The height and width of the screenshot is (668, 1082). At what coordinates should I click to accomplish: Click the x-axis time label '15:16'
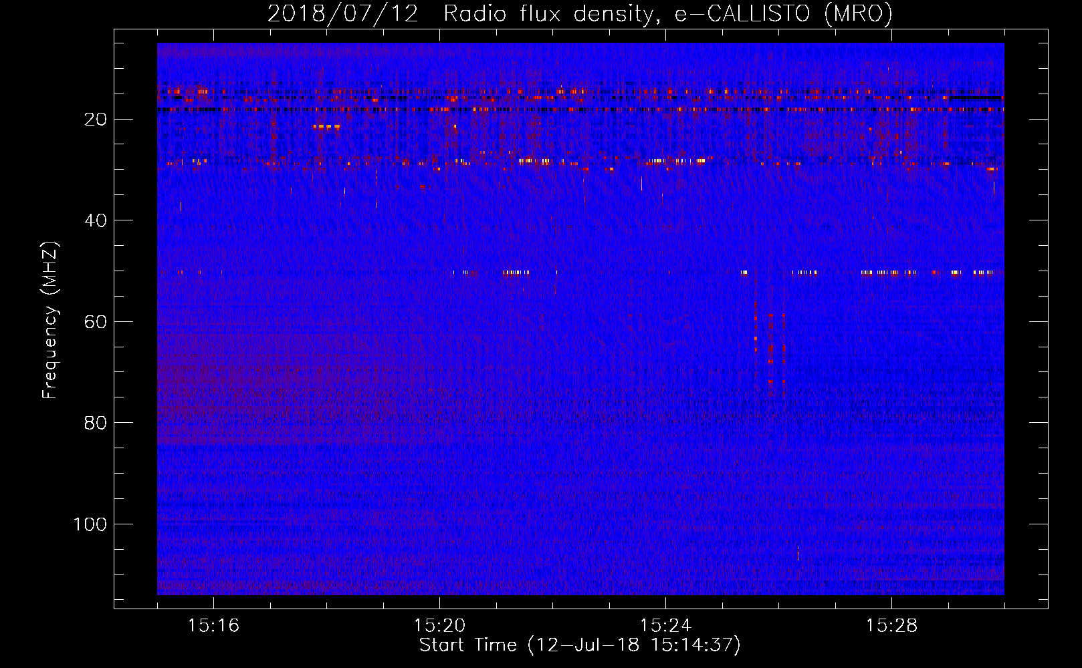point(213,626)
